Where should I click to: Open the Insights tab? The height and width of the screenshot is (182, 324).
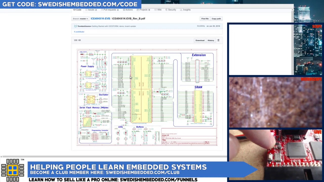pyautogui.click(x=185, y=10)
